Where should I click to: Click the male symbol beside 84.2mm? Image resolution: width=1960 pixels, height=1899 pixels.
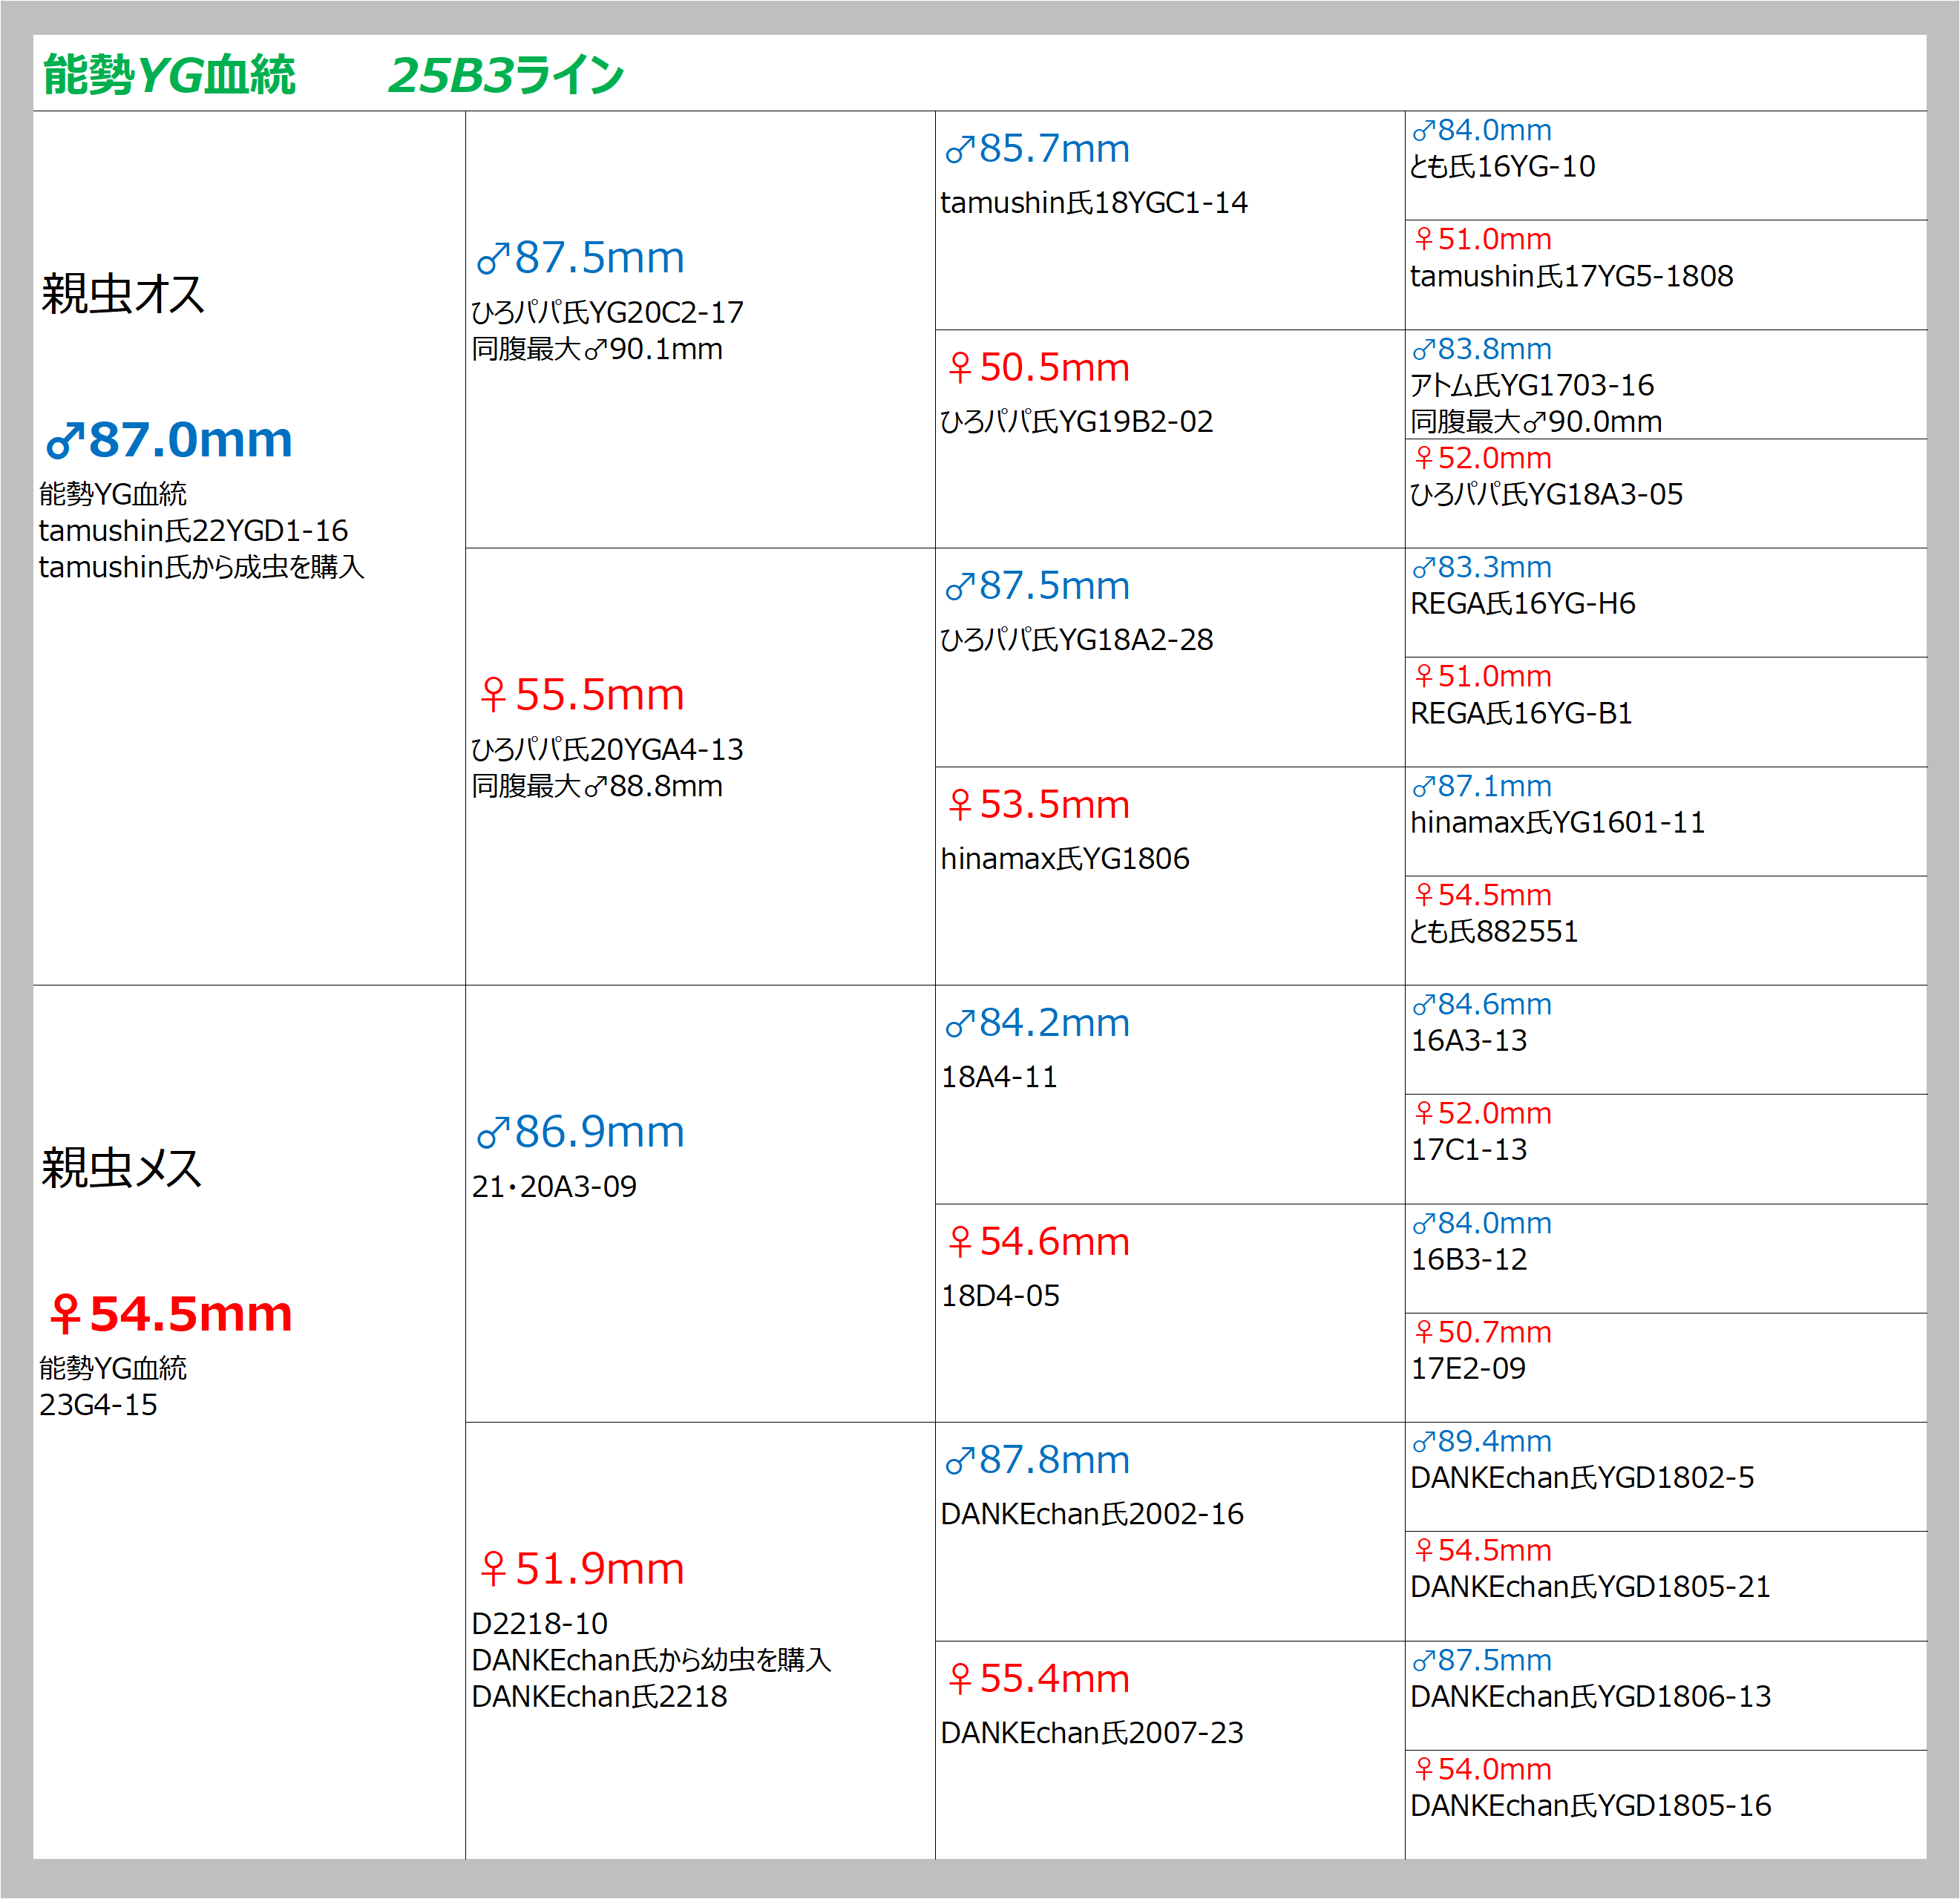[x=959, y=1025]
